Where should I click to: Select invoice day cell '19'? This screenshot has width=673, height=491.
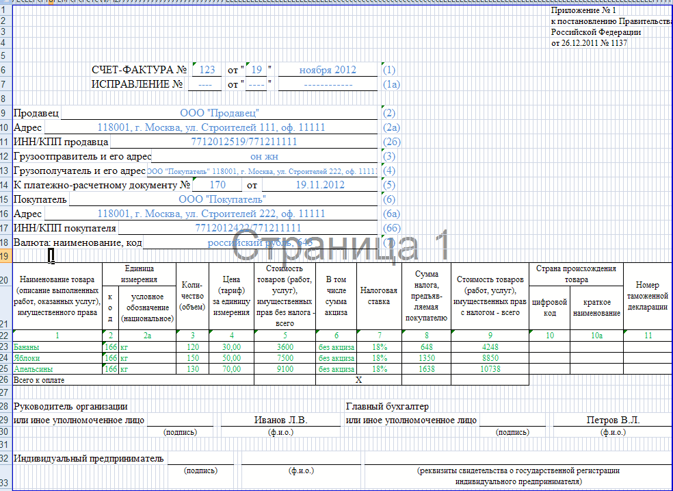click(x=256, y=70)
